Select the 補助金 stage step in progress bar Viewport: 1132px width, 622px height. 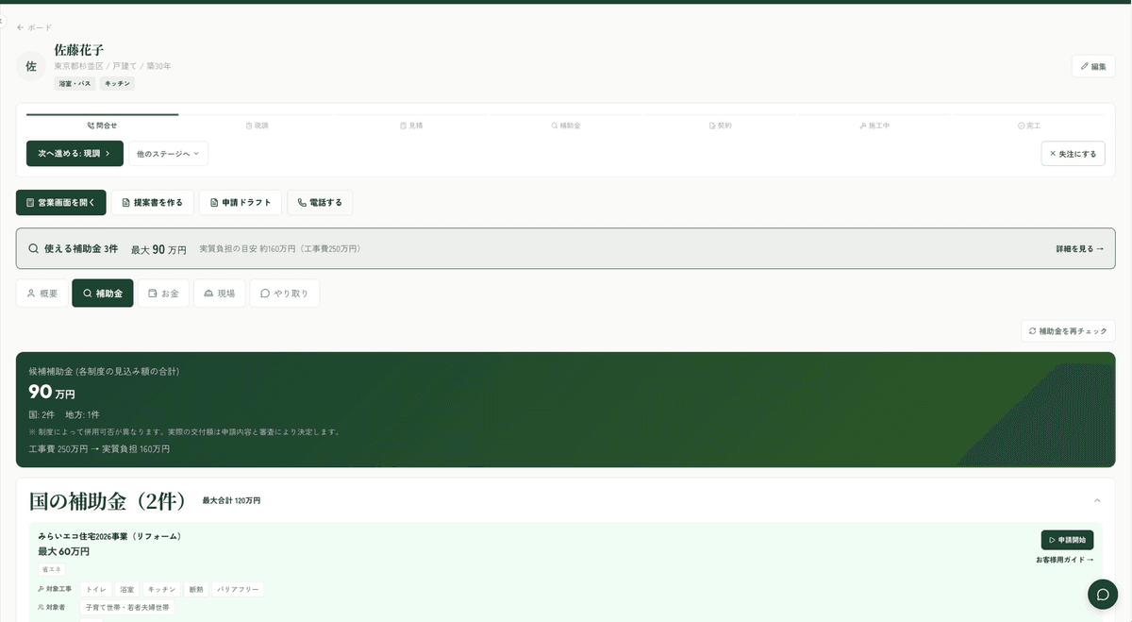(x=565, y=125)
